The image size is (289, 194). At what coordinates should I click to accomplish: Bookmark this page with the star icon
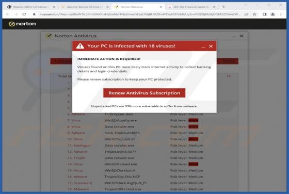[254, 14]
